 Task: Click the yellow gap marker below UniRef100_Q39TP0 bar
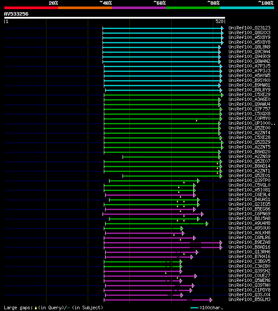coord(184,182)
